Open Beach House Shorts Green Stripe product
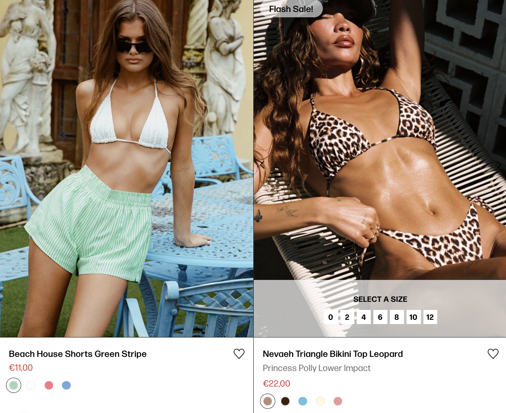Viewport: 506px width, 413px height. pyautogui.click(x=78, y=354)
